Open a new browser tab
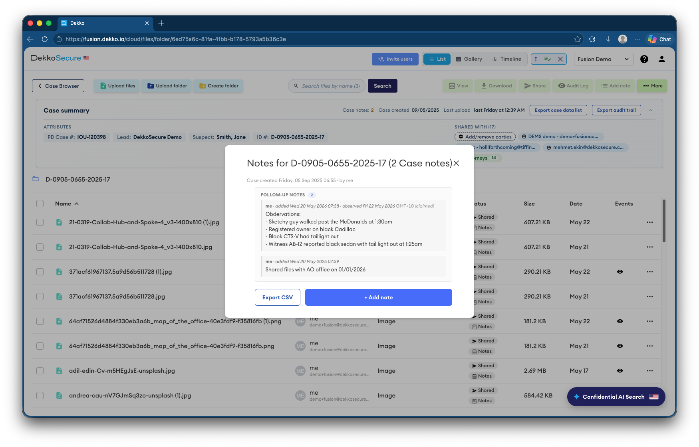 pos(161,23)
